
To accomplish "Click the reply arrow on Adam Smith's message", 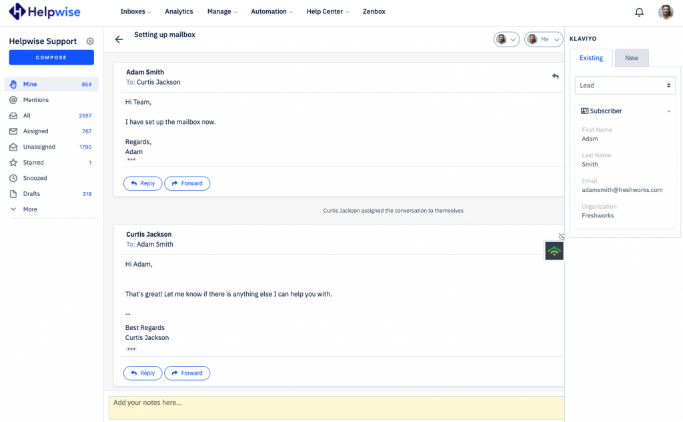I will coord(555,76).
